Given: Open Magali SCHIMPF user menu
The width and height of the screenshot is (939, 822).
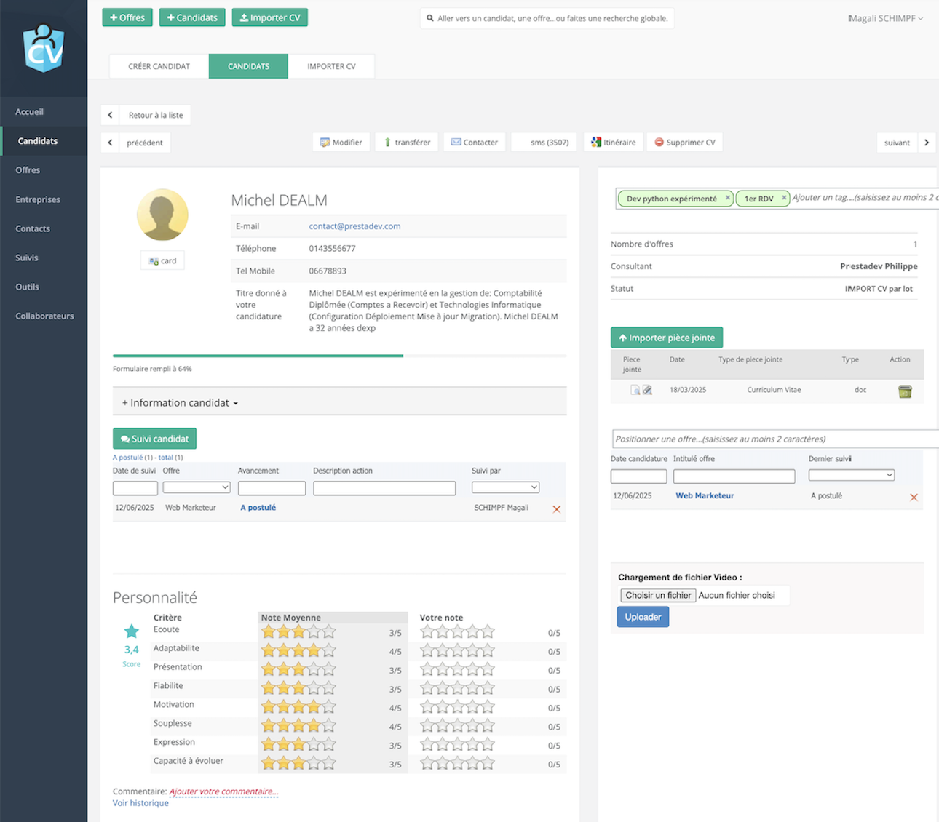Looking at the screenshot, I should click(885, 18).
